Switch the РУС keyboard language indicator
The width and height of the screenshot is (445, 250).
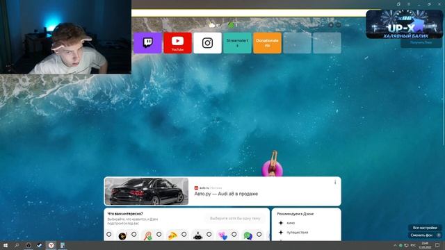point(413,245)
